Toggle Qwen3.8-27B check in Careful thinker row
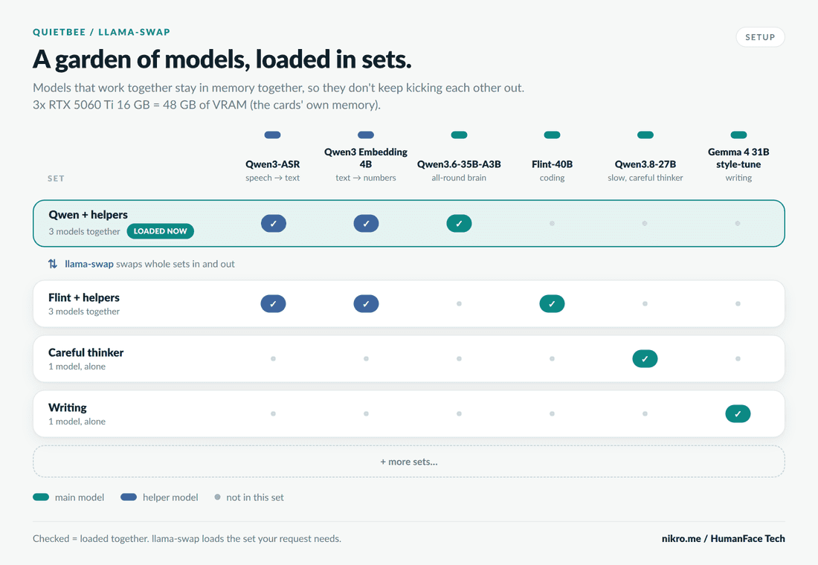Image resolution: width=818 pixels, height=565 pixels. click(x=645, y=359)
